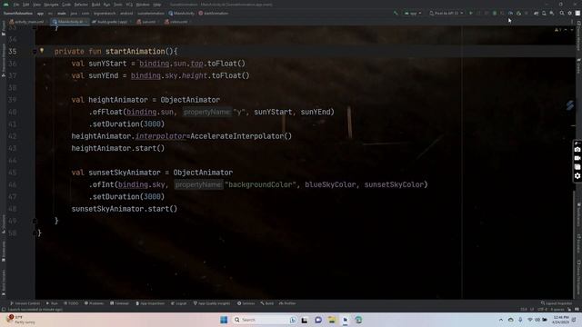This screenshot has height=327, width=582.
Task: Open the Navigate menu
Action: 51,5
